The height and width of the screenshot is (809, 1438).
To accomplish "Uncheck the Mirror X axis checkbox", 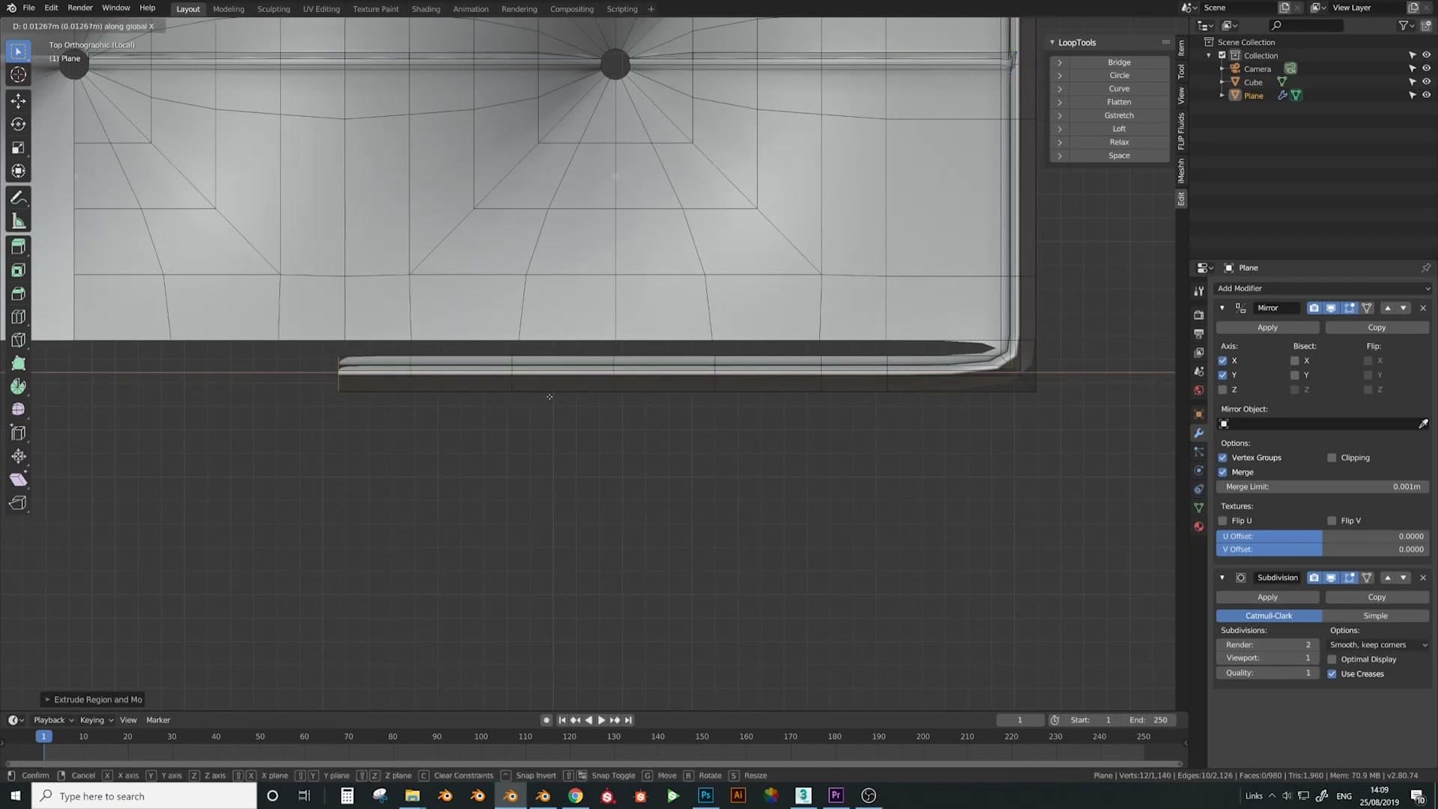I will tap(1223, 361).
